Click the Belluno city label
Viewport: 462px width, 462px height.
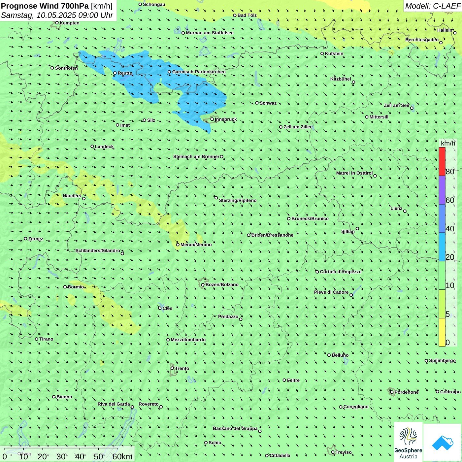tap(340, 355)
